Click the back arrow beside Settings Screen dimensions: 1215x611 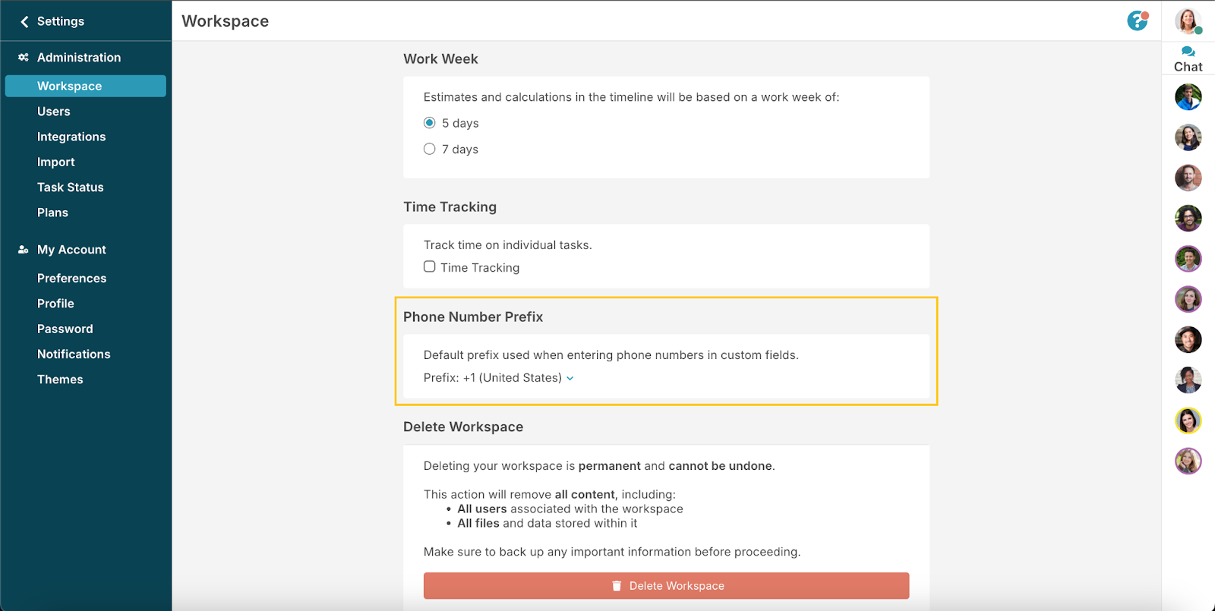pyautogui.click(x=24, y=21)
